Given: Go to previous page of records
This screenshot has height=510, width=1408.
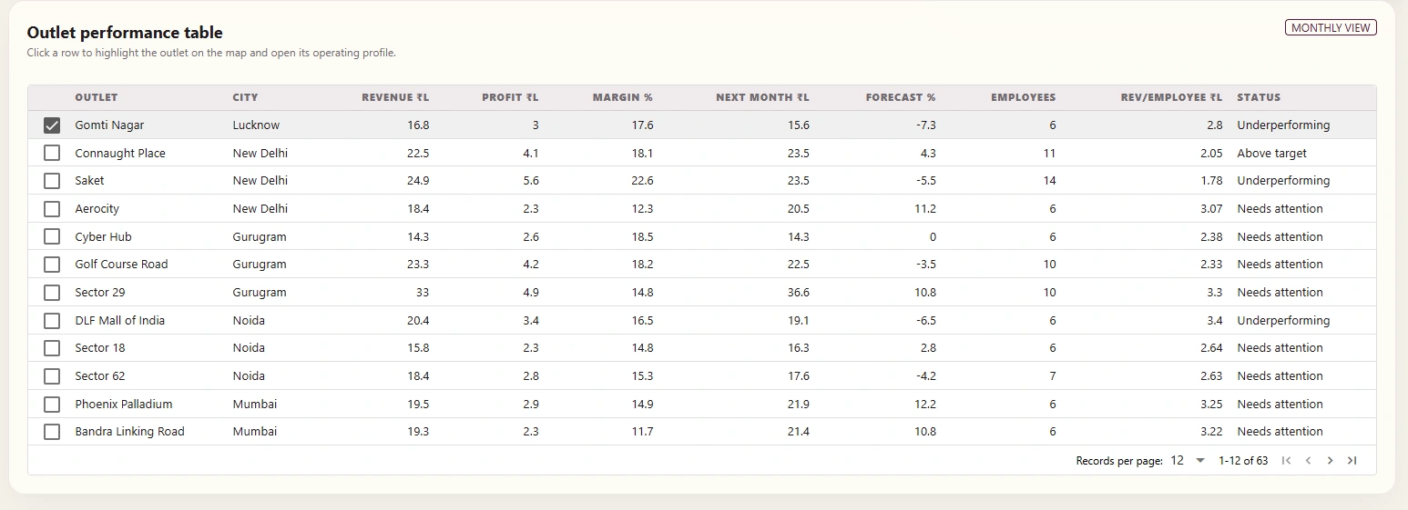Looking at the screenshot, I should point(1308,461).
